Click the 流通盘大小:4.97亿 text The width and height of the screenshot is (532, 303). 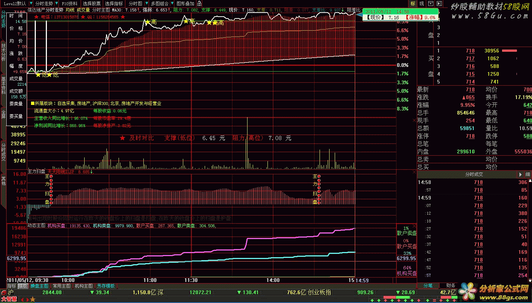click(54, 110)
